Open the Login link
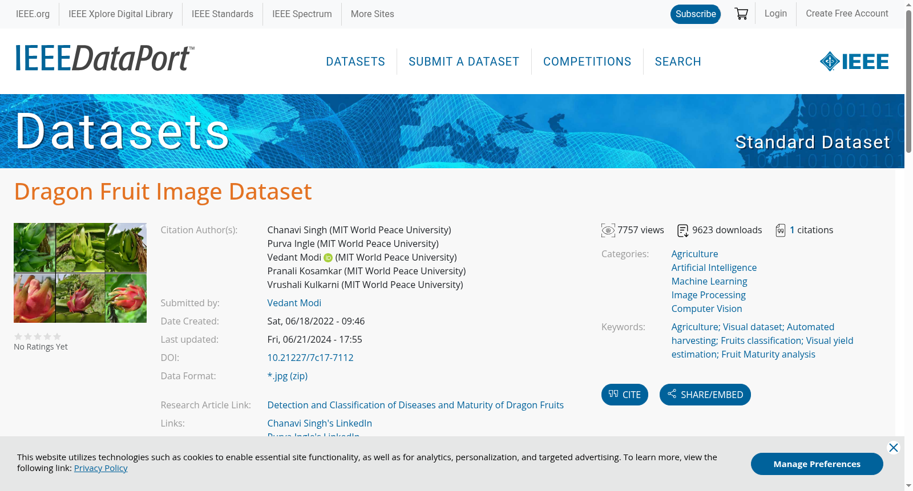The height and width of the screenshot is (491, 913). 775,14
